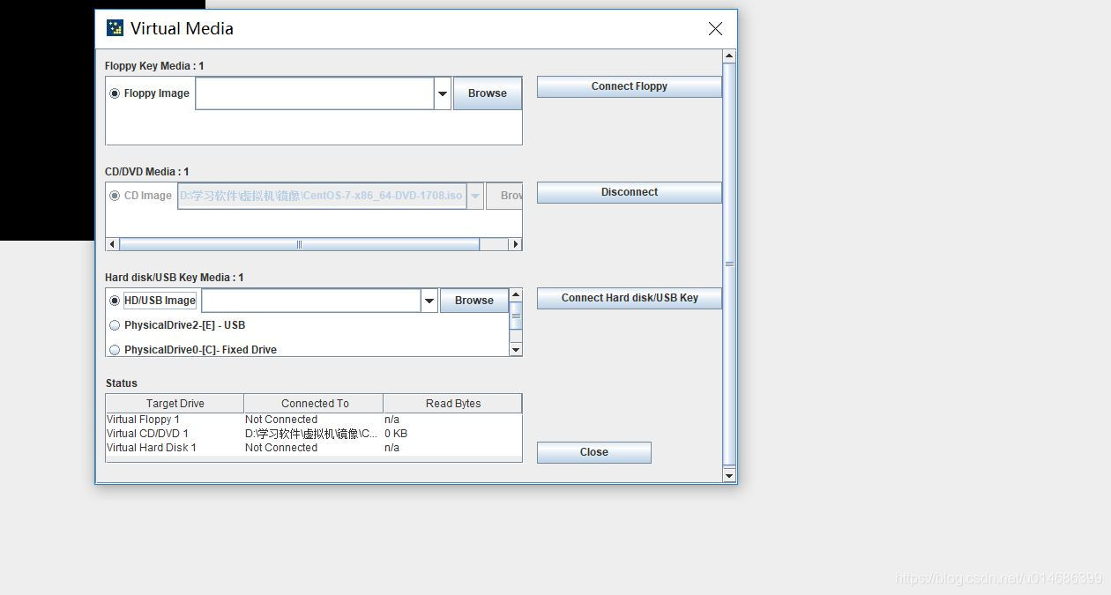The image size is (1111, 595).
Task: Click the CD/DVD panel horizontal scrollbar thumb
Action: (x=299, y=244)
